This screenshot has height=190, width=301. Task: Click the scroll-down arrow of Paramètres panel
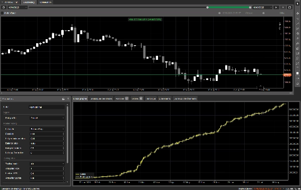tap(67, 182)
